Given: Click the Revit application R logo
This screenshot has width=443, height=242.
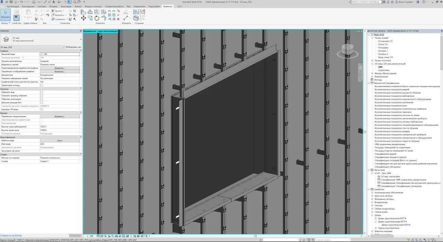Looking at the screenshot, I should [2, 2].
